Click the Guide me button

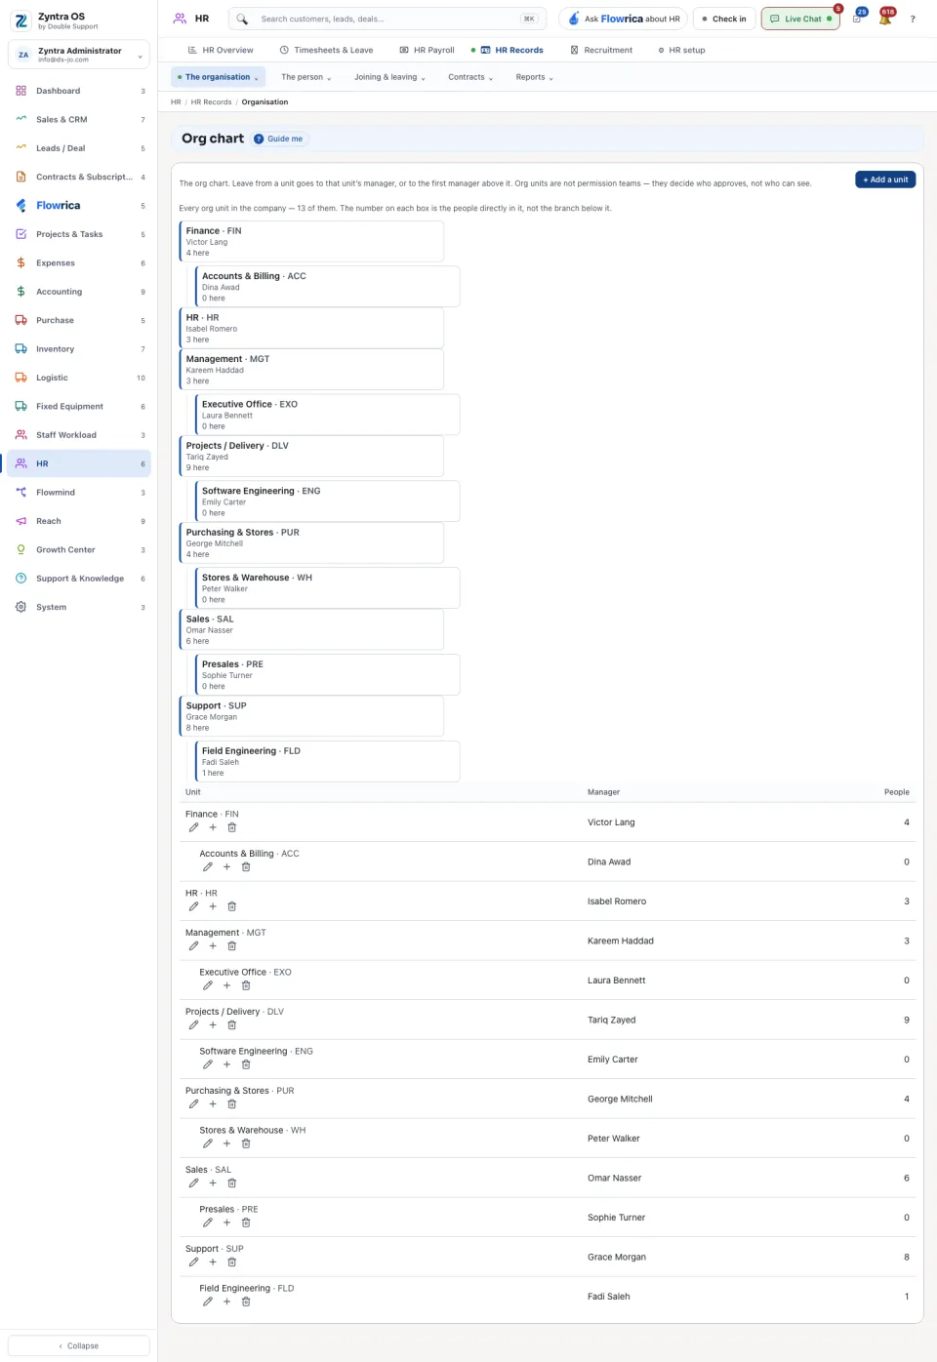(x=280, y=139)
